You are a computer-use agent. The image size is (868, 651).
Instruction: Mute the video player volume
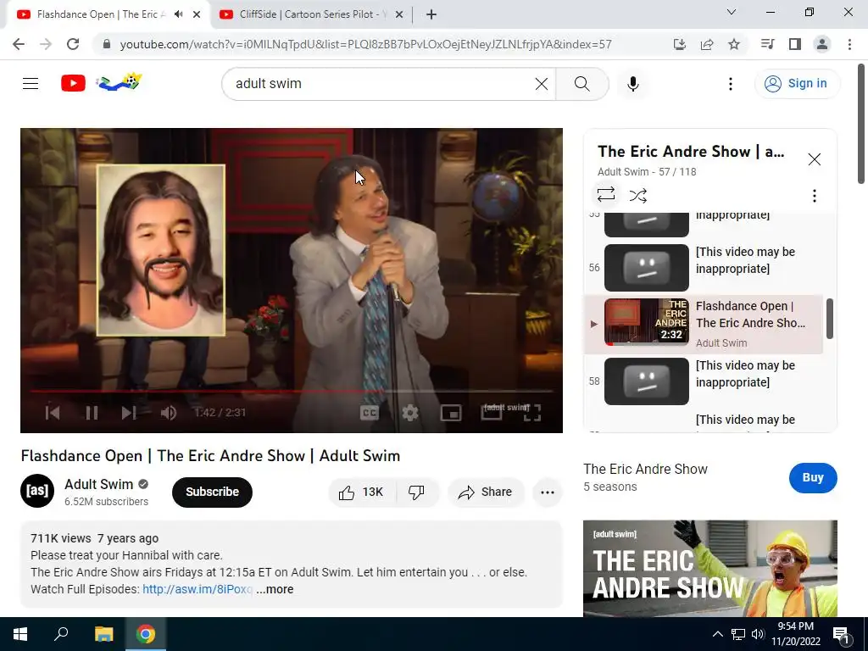(x=168, y=413)
